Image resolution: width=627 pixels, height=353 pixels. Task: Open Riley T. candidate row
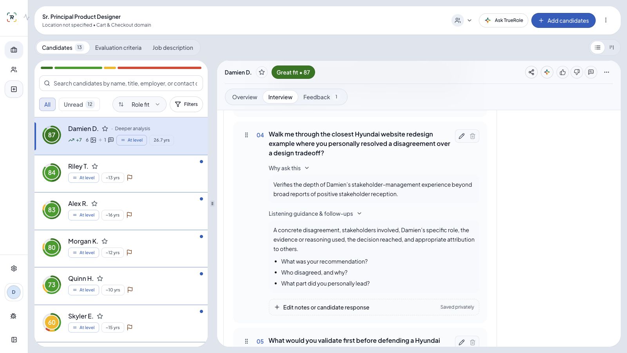tap(121, 174)
